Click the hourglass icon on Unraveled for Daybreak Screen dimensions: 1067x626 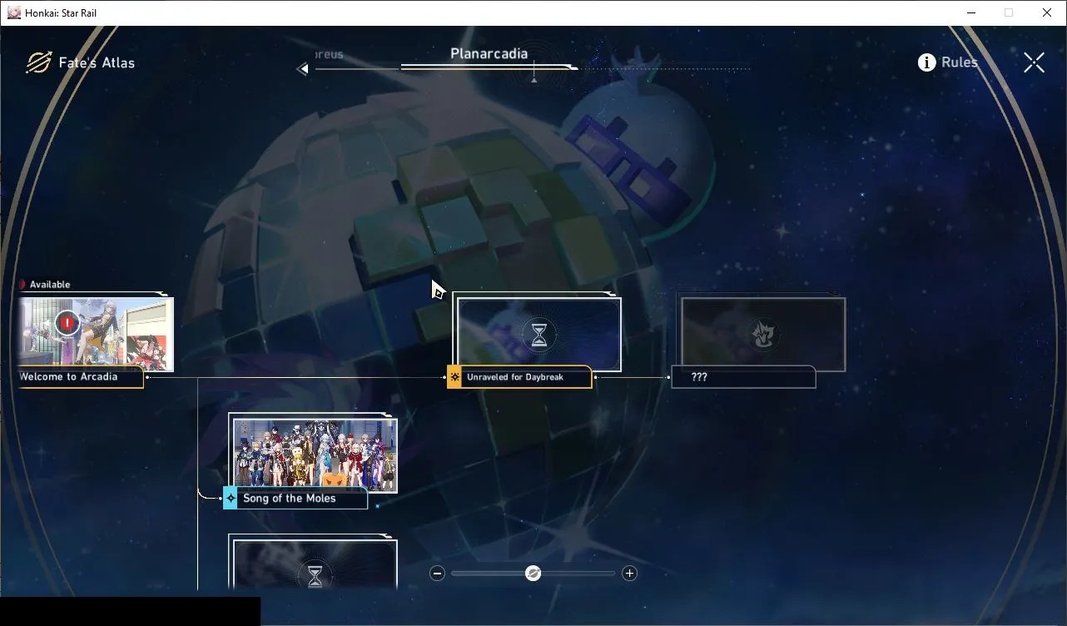pos(539,335)
